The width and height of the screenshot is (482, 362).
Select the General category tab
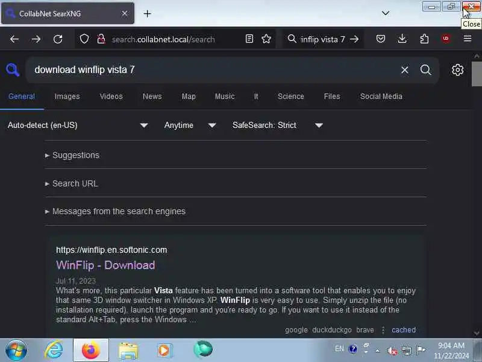click(22, 97)
